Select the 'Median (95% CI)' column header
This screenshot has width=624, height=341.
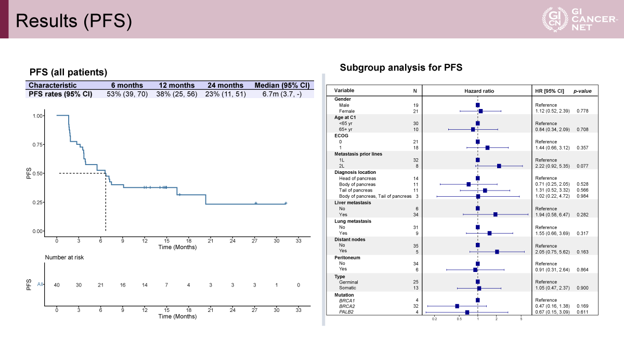[x=282, y=85]
